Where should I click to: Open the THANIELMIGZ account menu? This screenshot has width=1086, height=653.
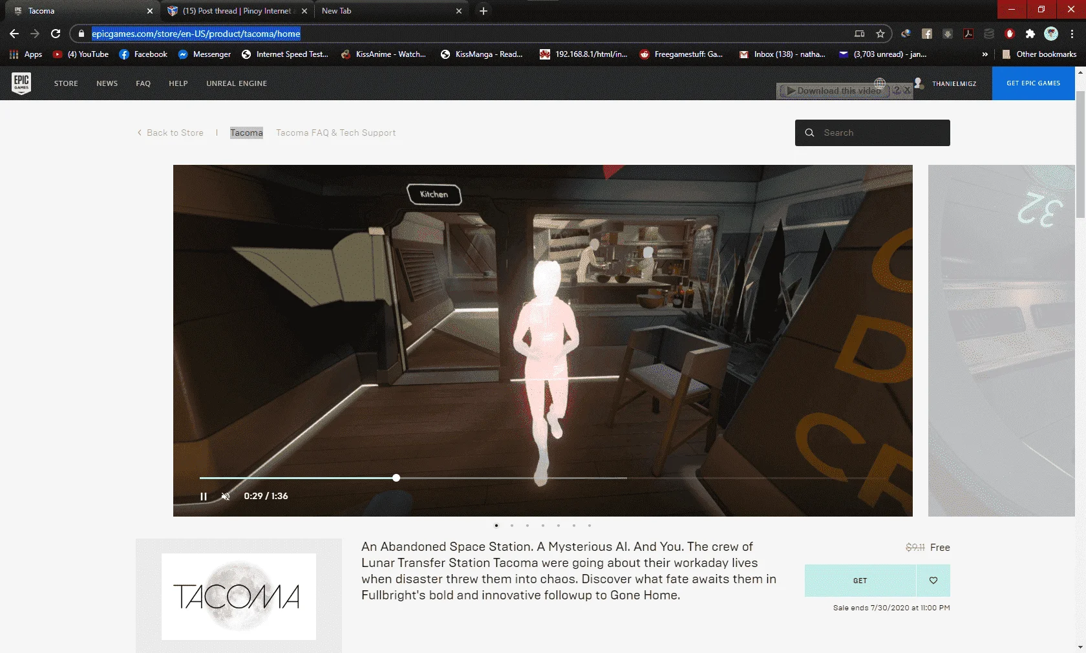point(954,83)
